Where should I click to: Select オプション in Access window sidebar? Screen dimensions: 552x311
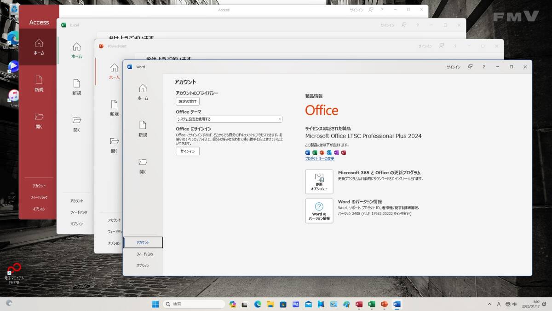[39, 209]
